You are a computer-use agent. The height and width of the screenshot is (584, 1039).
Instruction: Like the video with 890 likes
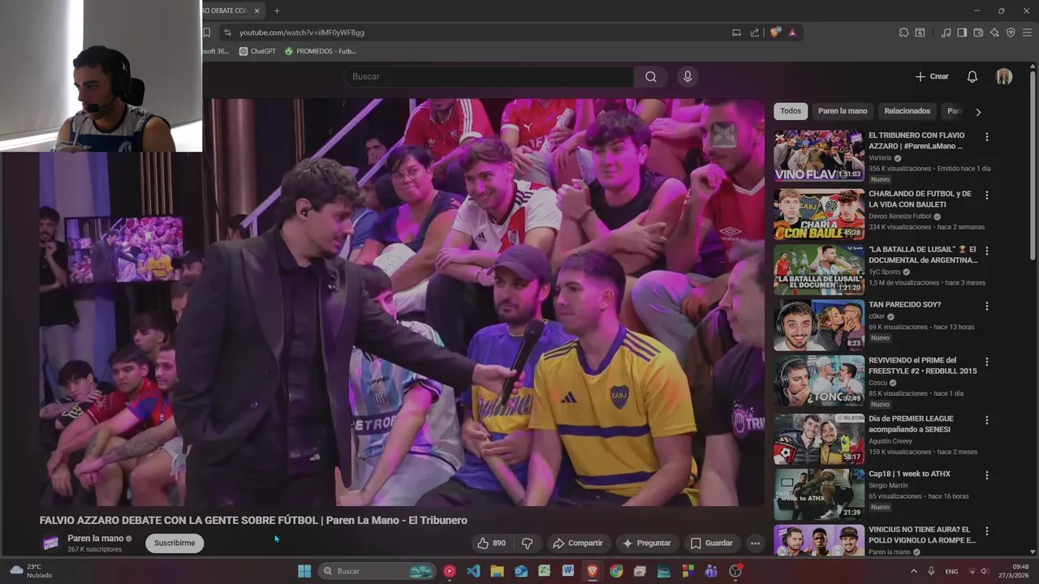click(x=491, y=543)
